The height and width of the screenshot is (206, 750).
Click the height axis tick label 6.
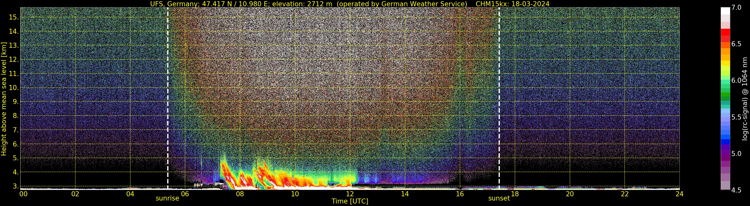point(16,144)
